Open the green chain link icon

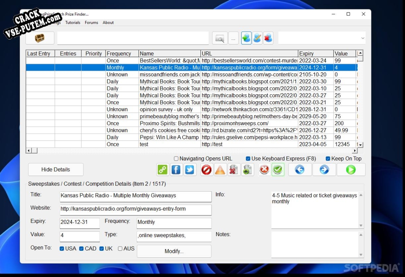[162, 170]
